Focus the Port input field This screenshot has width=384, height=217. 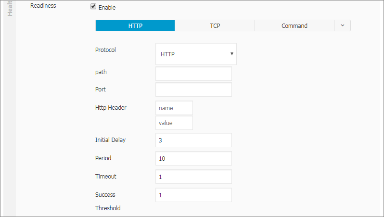193,89
